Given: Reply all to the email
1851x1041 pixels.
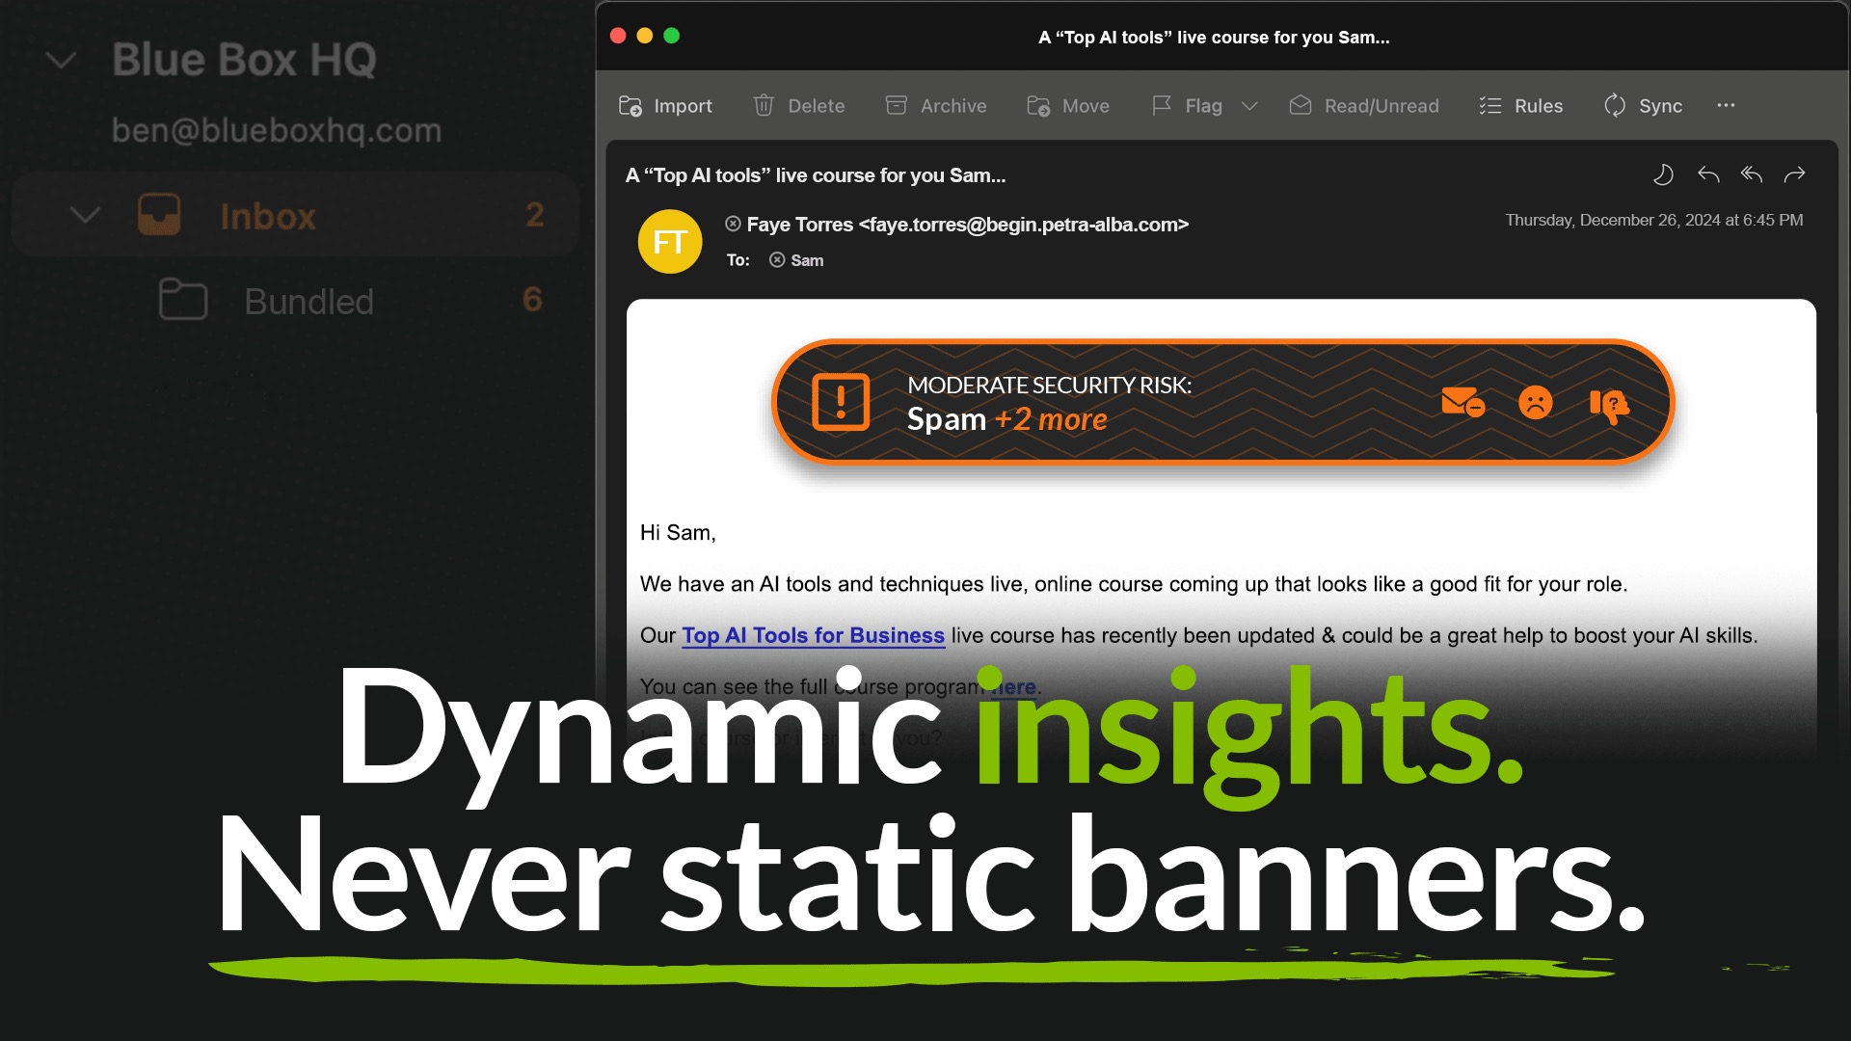Looking at the screenshot, I should coord(1752,174).
